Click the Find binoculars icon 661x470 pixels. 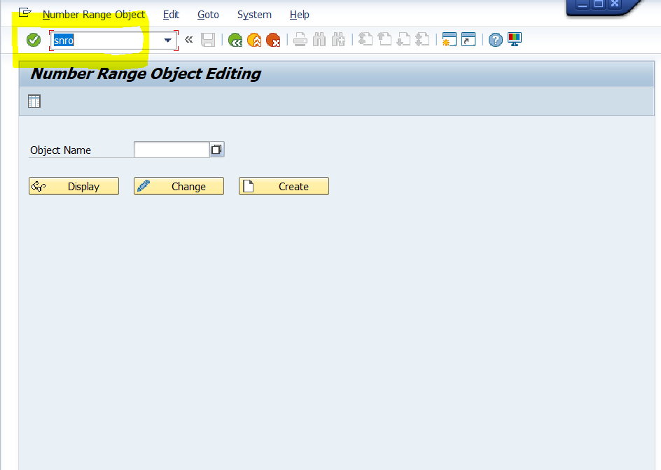pos(319,40)
